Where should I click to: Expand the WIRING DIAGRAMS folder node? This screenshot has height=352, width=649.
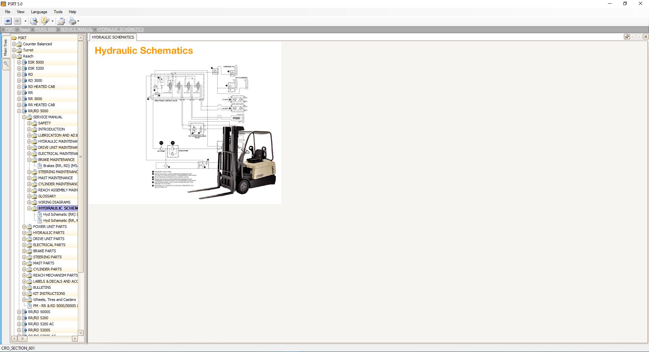pyautogui.click(x=29, y=202)
